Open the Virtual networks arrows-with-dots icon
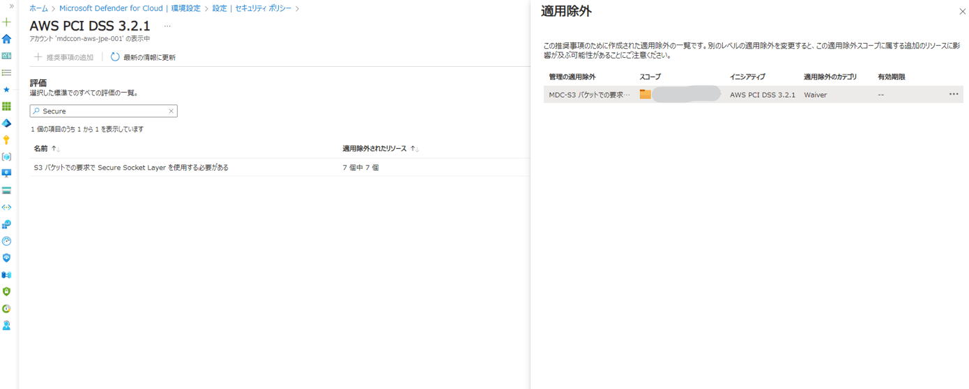The image size is (969, 389). [6, 207]
